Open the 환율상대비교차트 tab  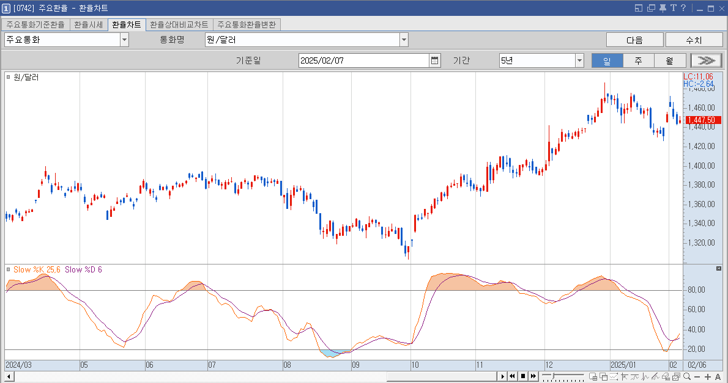pyautogui.click(x=179, y=24)
